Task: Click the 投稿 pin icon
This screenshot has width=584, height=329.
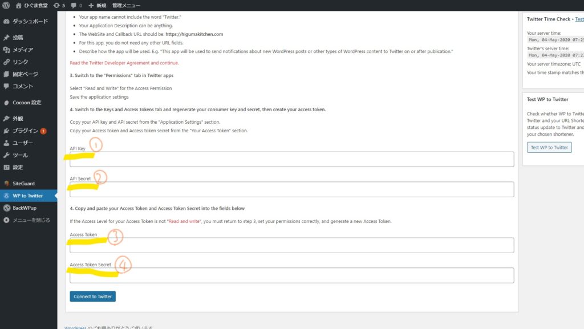Action: (6, 37)
